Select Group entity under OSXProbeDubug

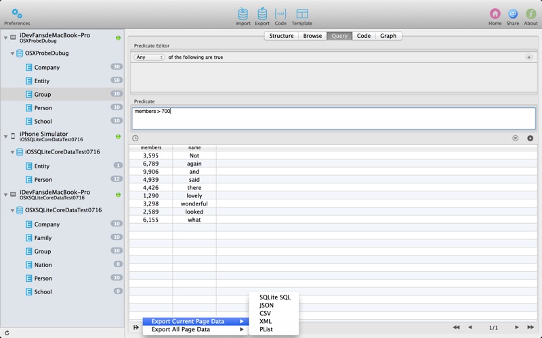tap(62, 94)
